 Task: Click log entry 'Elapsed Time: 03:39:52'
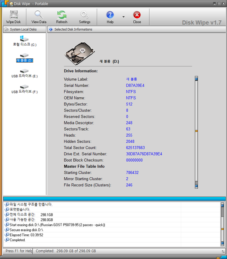pos(26,235)
